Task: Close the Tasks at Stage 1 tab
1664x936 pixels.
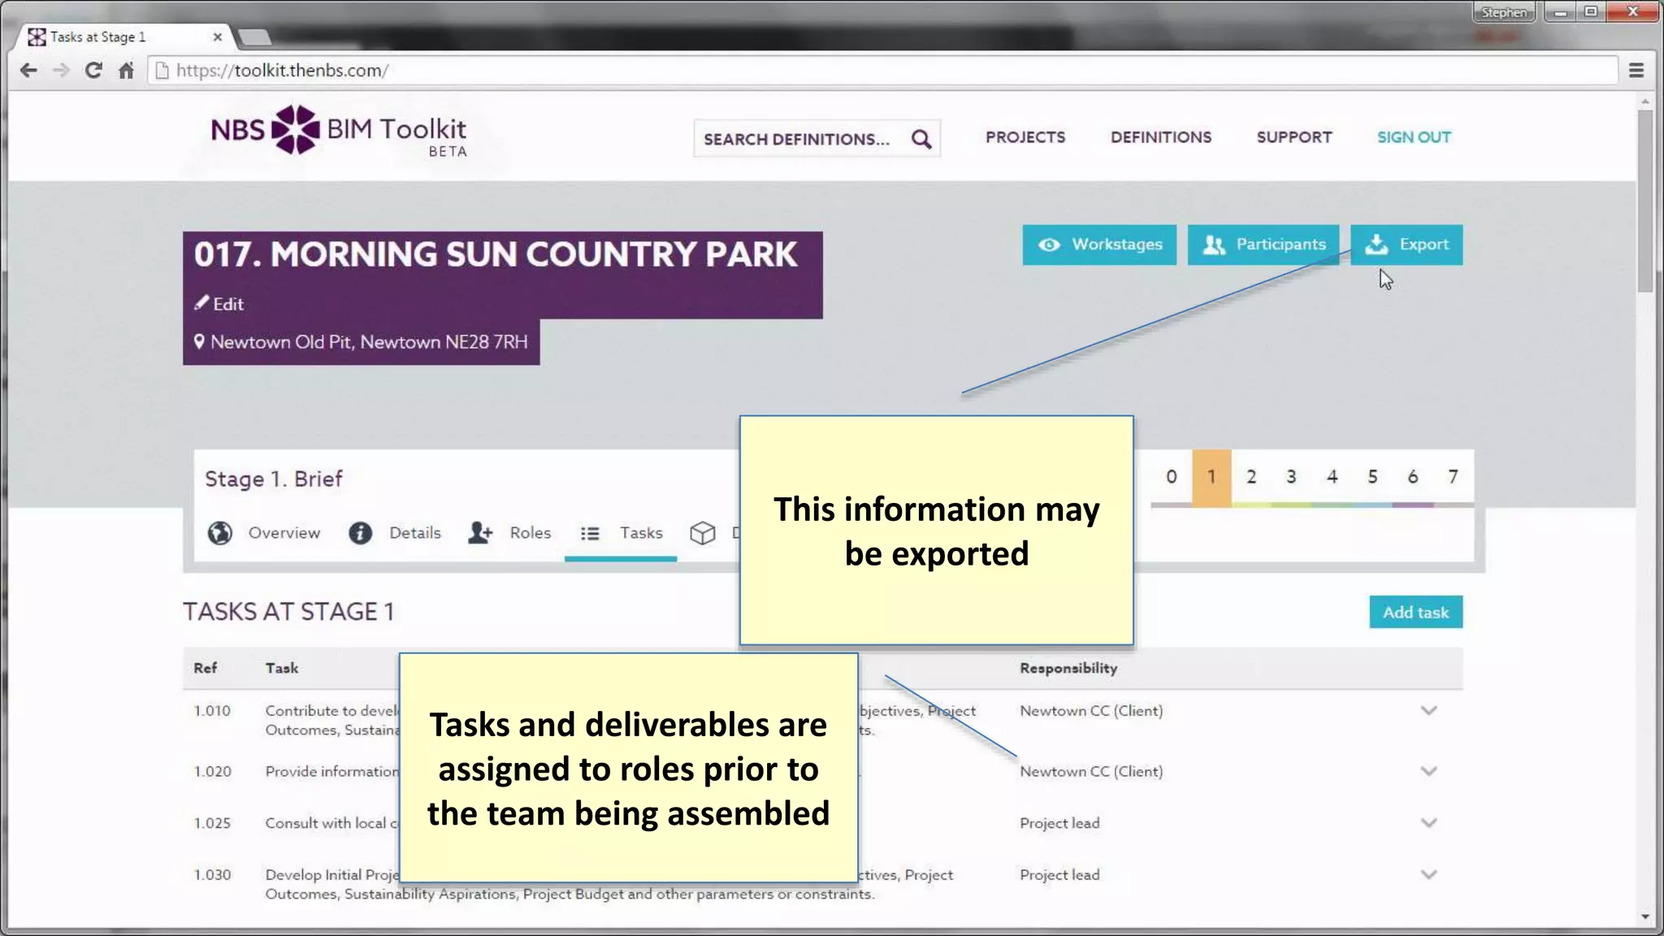Action: pyautogui.click(x=217, y=37)
